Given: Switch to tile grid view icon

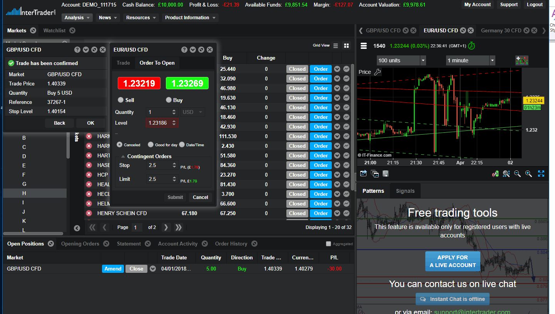Looking at the screenshot, I should coord(346,45).
